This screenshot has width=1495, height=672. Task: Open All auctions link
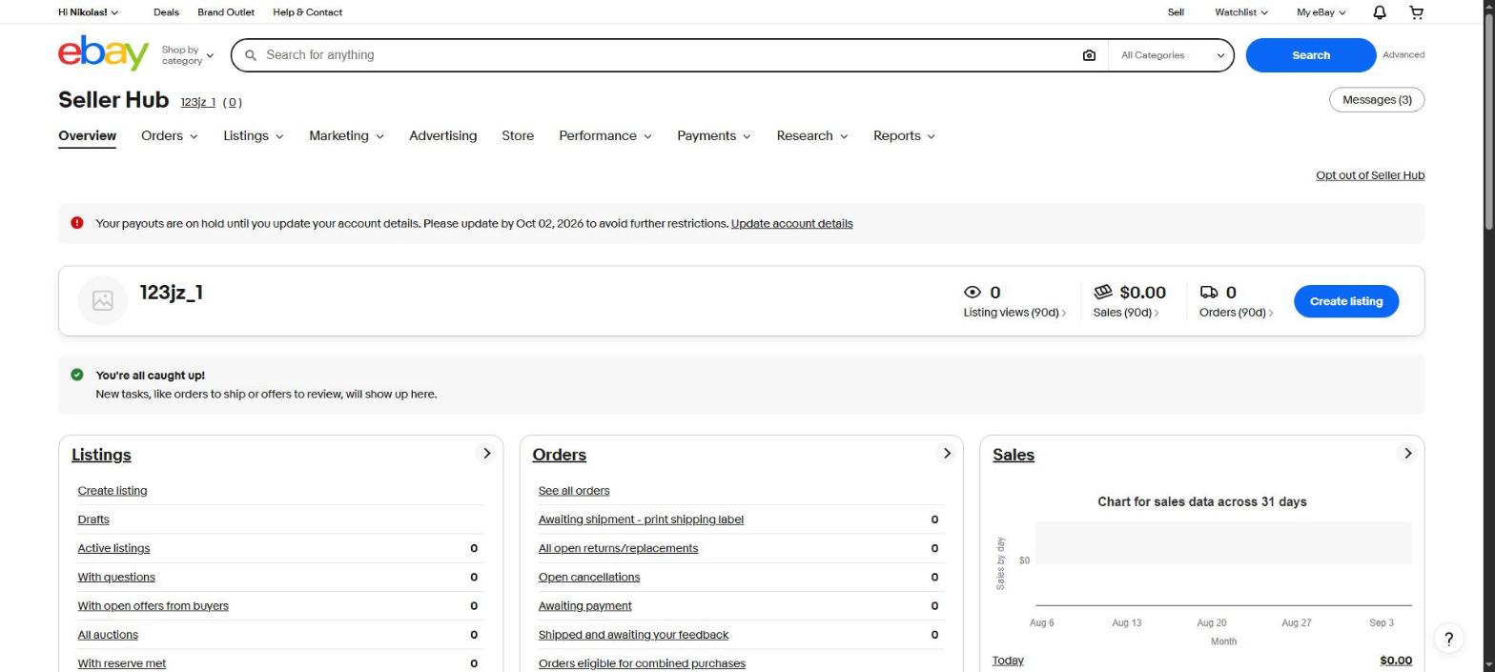[x=108, y=634]
